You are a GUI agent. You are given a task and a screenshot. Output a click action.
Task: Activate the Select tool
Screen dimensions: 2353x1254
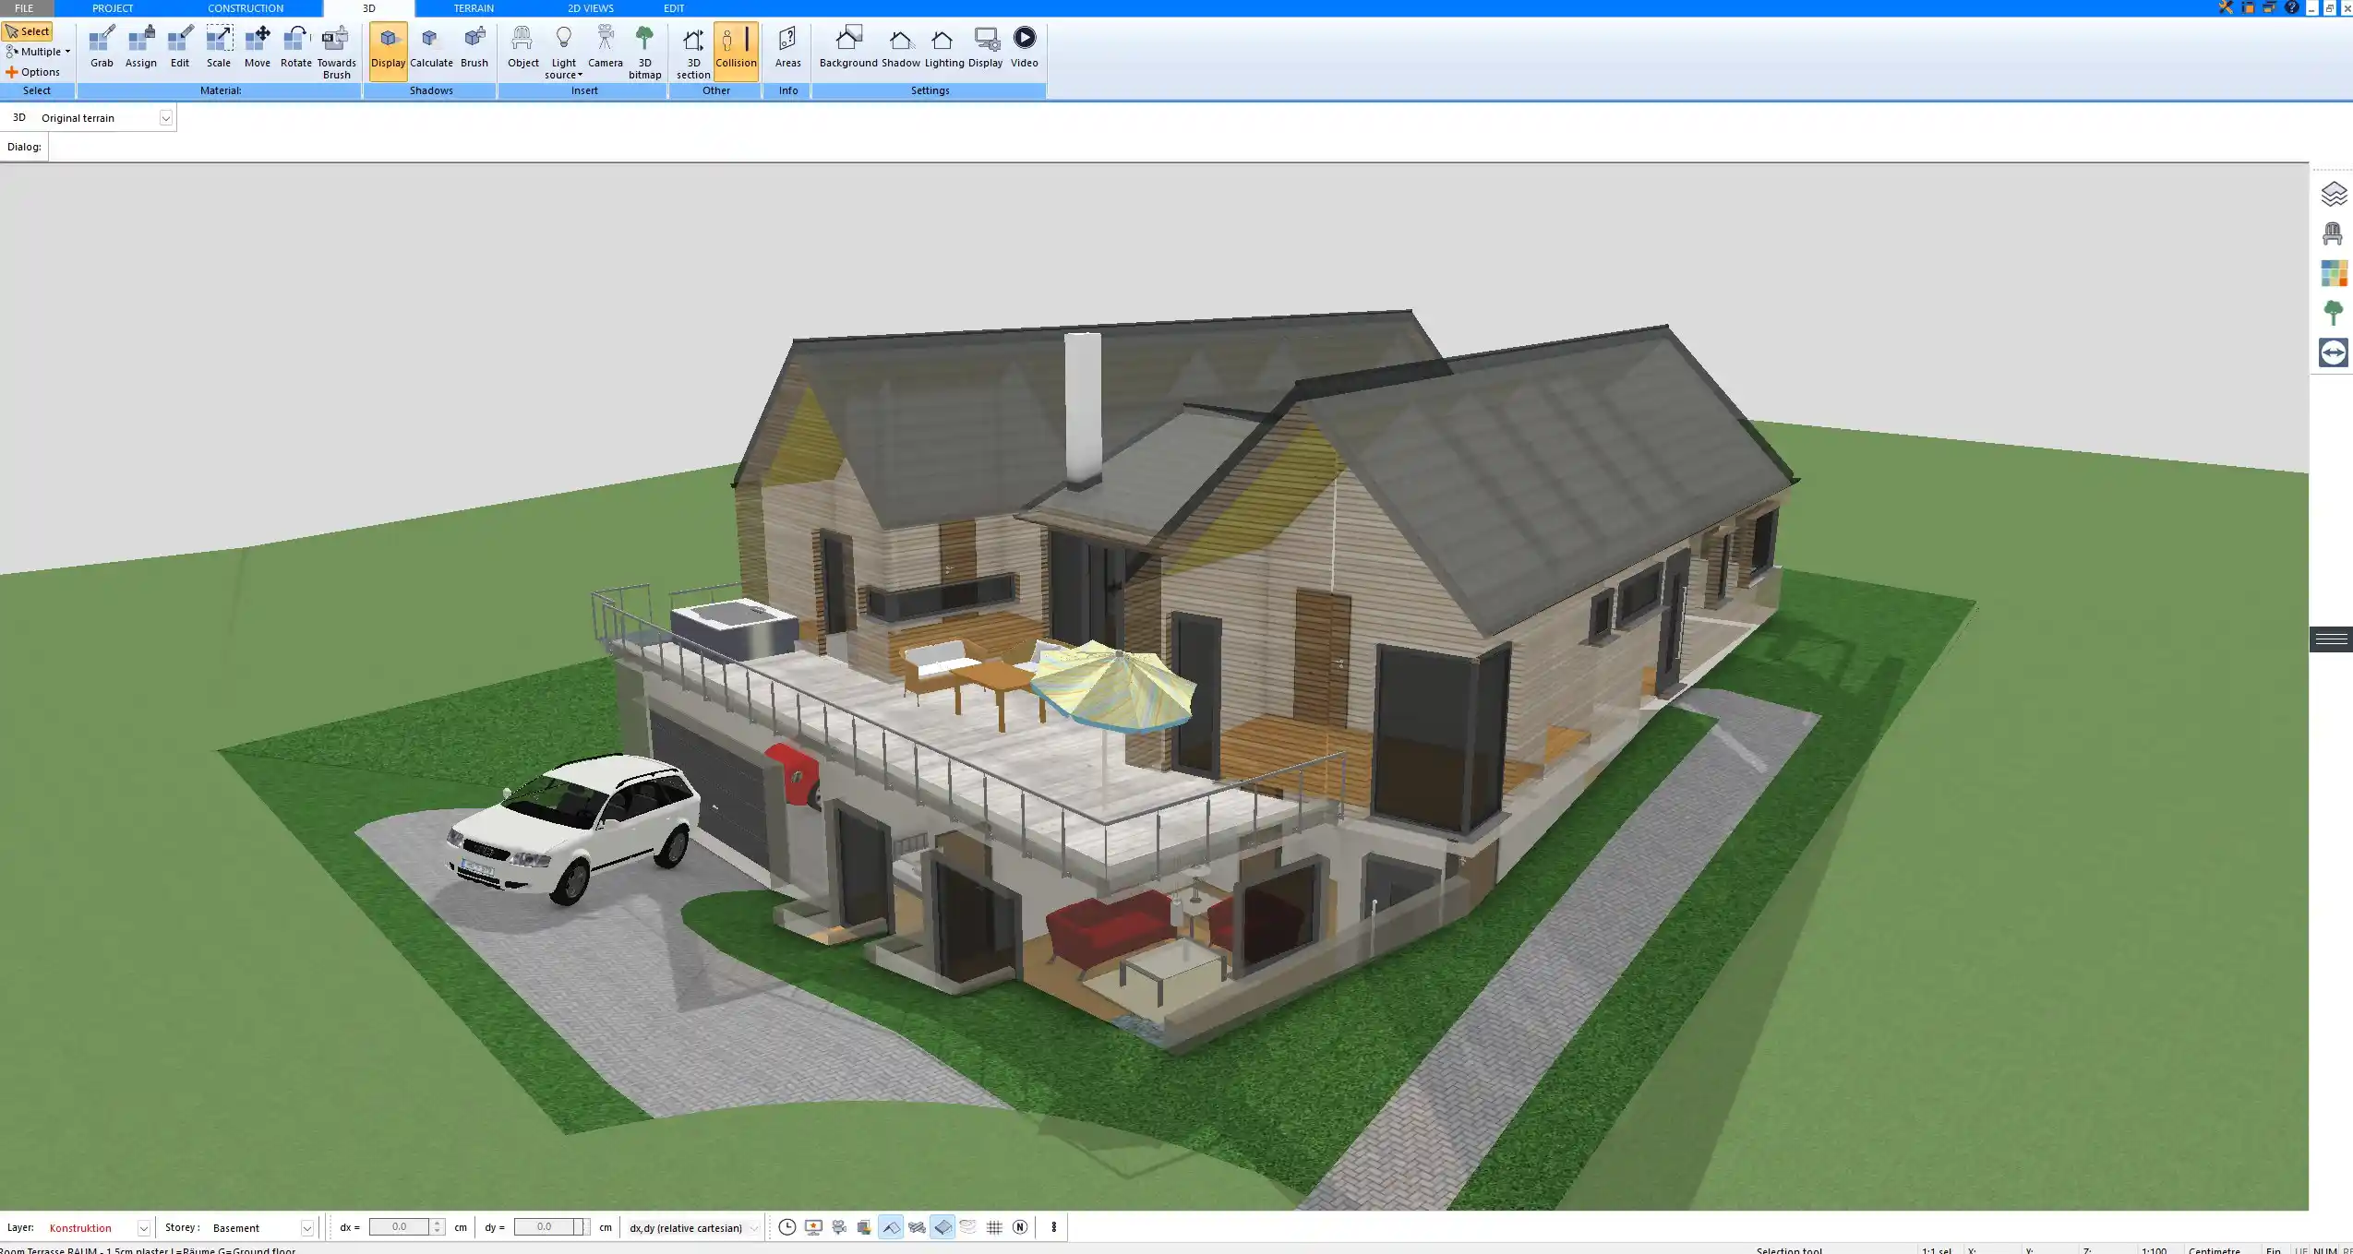[x=28, y=31]
